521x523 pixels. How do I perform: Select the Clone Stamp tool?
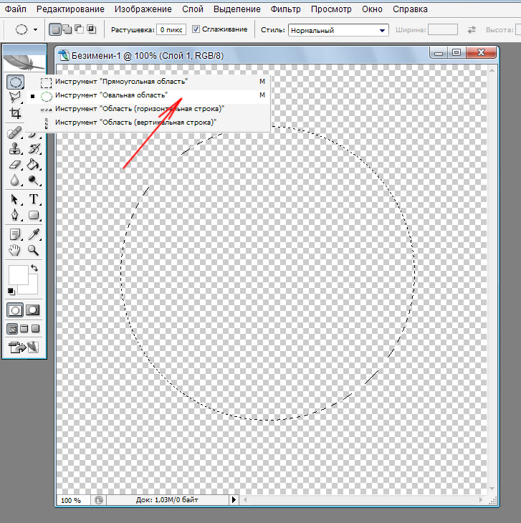pos(15,148)
